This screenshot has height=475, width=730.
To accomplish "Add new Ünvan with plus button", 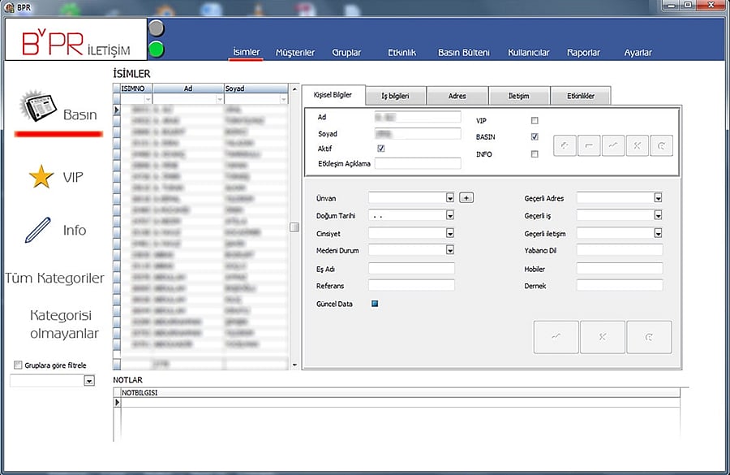I will [466, 197].
